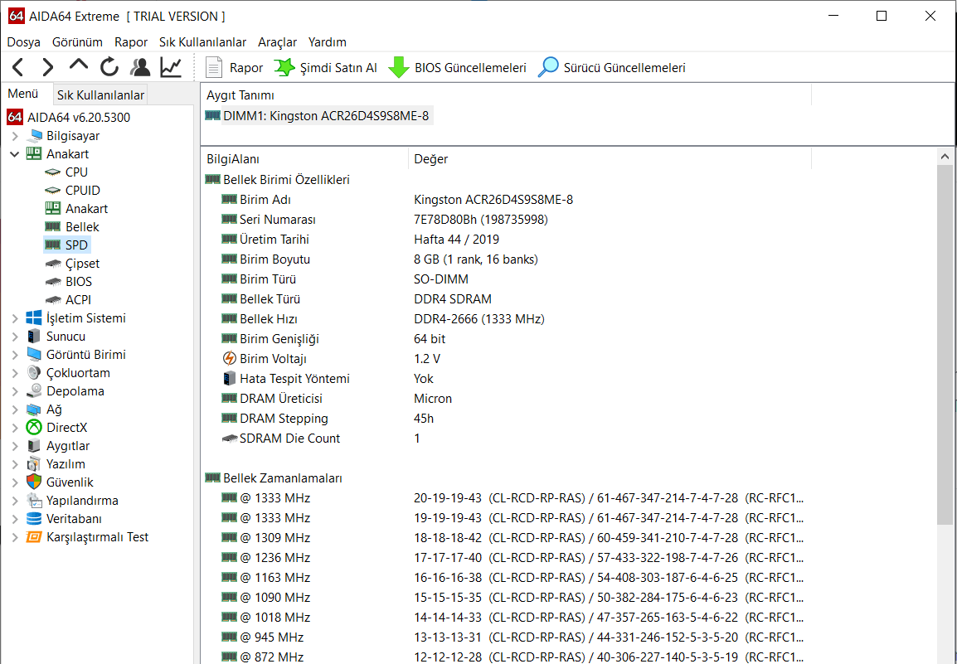Screen dimensions: 957x664
Task: Click the Görüntü Birimi monitor icon
Action: (34, 355)
